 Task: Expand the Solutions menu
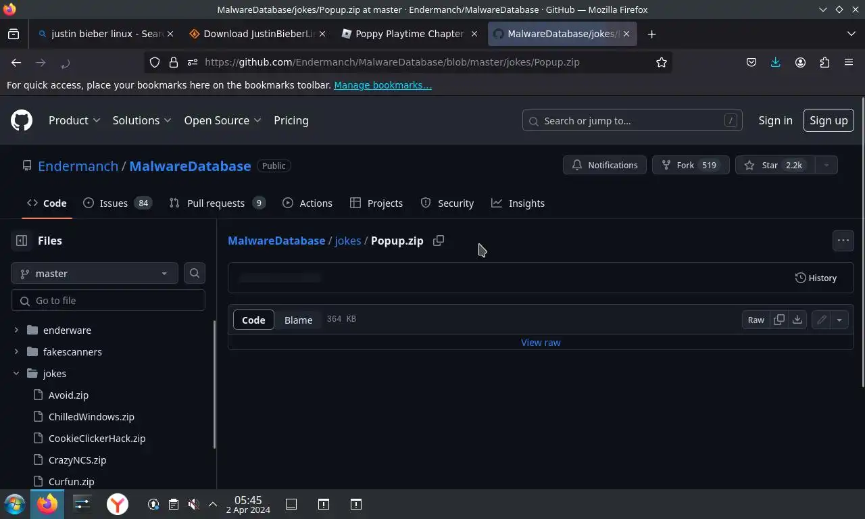[142, 120]
